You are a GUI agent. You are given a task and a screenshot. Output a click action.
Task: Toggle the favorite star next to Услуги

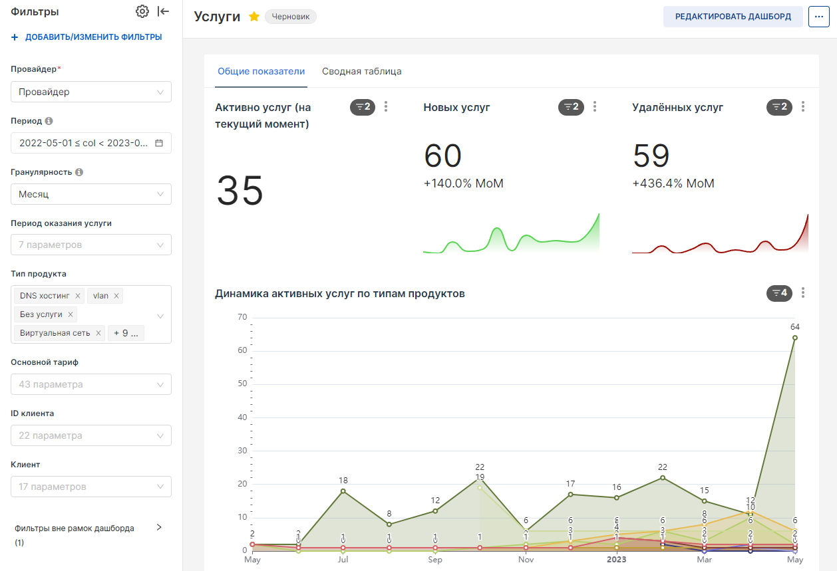click(254, 17)
